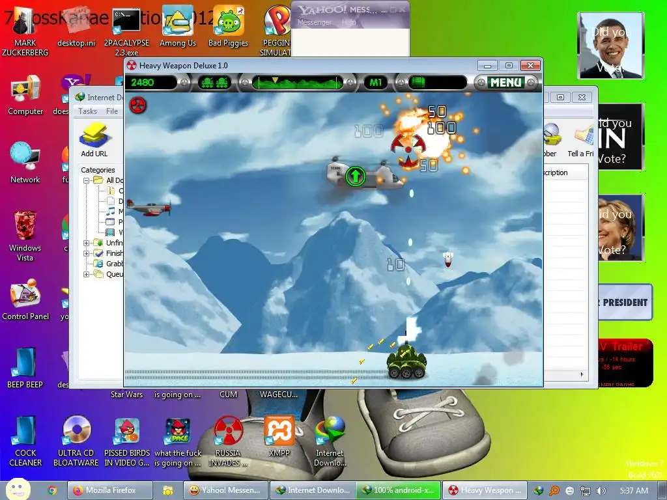This screenshot has height=500, width=667.
Task: Open the Angry Birds Space icon
Action: tap(178, 441)
